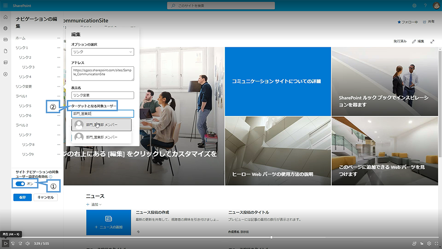Viewport: 442px width, 249px height.
Task: Select リンク1 in the navigation list
Action: click(22, 48)
